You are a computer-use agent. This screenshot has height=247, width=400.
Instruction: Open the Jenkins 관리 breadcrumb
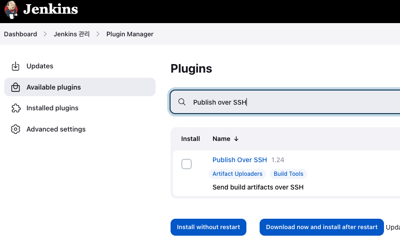pyautogui.click(x=72, y=34)
